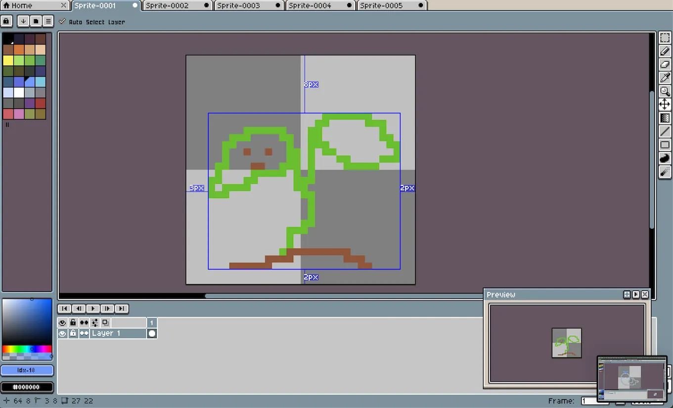Viewport: 673px width, 408px height.
Task: Click background color #000000 button
Action: click(x=27, y=387)
